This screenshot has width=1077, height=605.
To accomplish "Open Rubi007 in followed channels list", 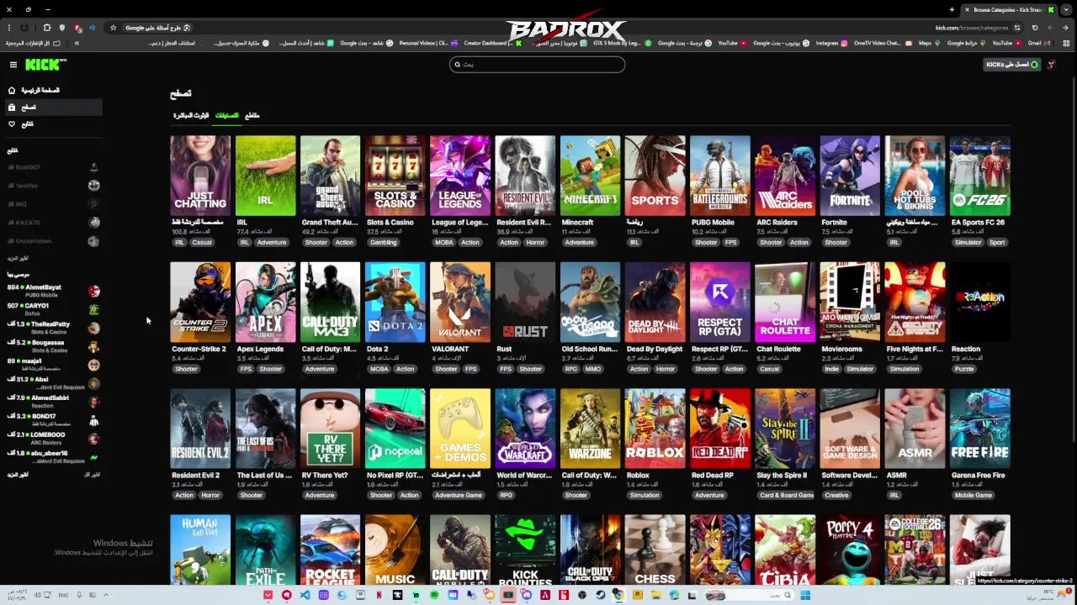I will pyautogui.click(x=52, y=167).
